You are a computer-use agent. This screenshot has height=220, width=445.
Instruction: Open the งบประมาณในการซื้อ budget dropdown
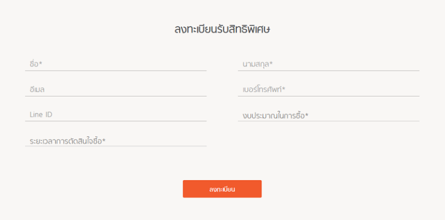(x=329, y=115)
